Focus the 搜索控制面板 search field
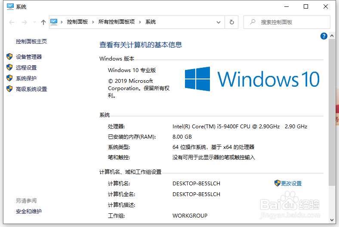 click(x=287, y=22)
